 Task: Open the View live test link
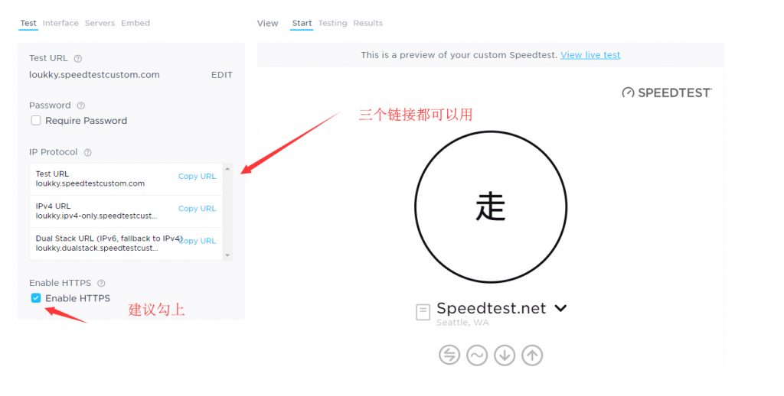point(590,55)
